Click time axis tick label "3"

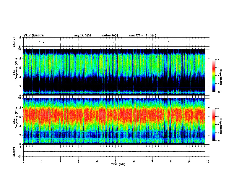coord(79,161)
